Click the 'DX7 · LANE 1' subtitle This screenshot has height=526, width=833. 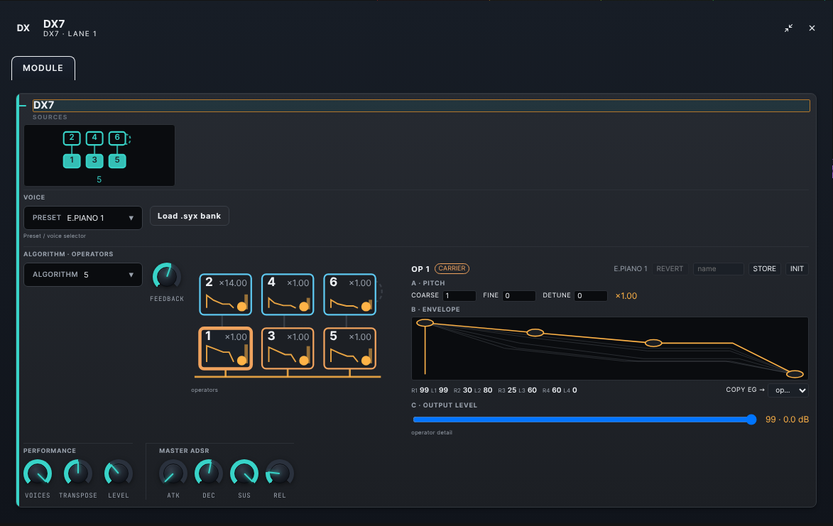pyautogui.click(x=70, y=34)
